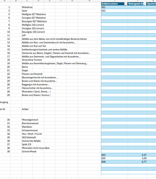Select the Ausgang label cell
This screenshot has height=179, width=156.
4,102
